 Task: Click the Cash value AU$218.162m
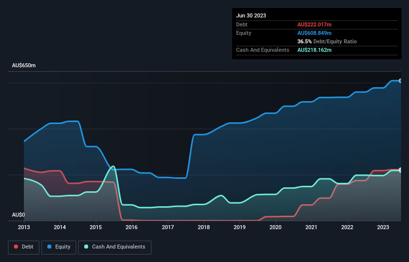click(314, 50)
